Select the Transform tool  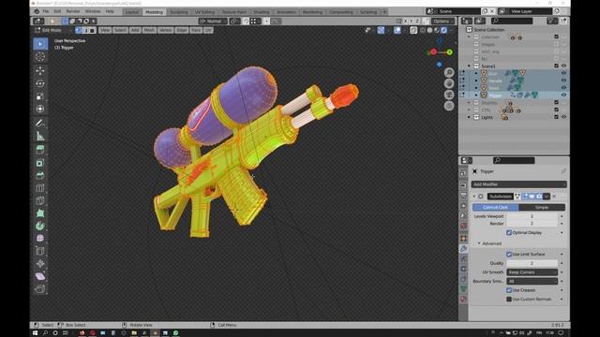pos(40,109)
